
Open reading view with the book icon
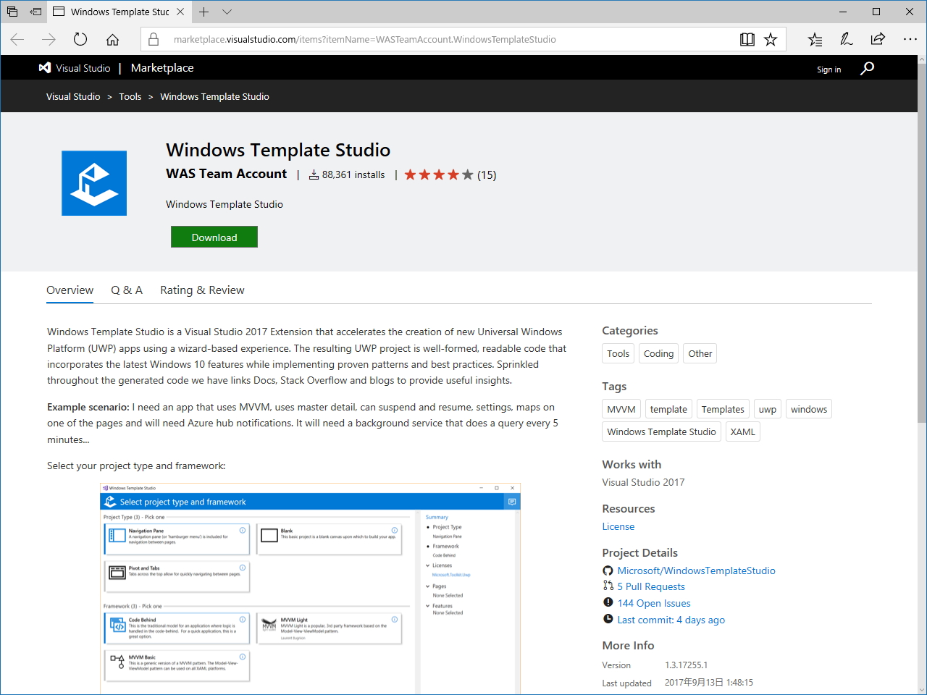747,39
